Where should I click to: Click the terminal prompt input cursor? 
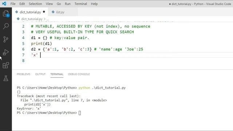80,113
